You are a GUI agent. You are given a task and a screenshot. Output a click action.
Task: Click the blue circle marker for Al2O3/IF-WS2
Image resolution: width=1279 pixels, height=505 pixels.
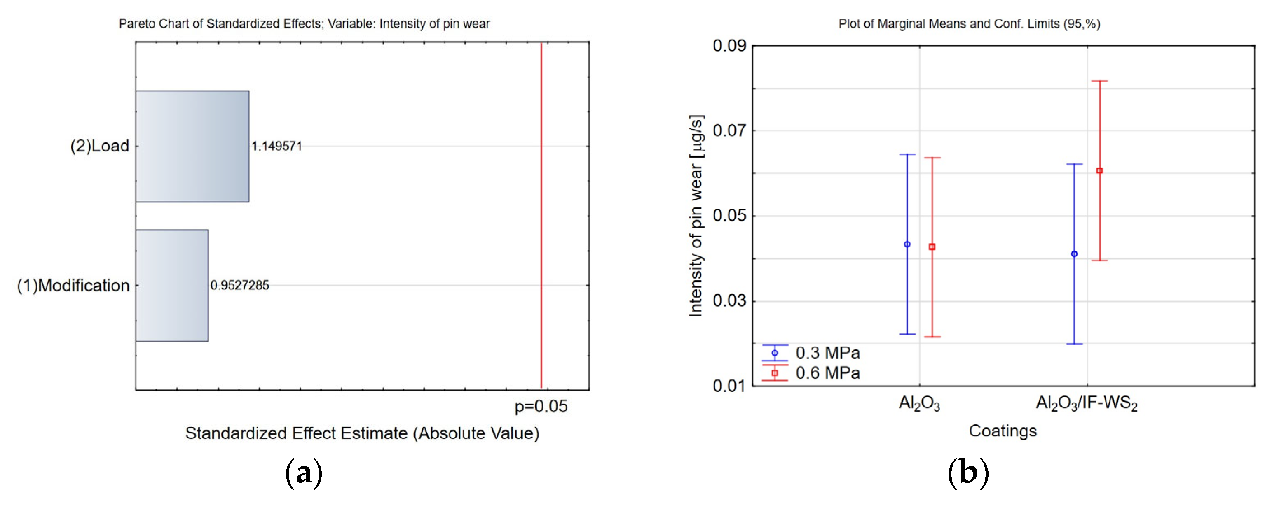1074,254
